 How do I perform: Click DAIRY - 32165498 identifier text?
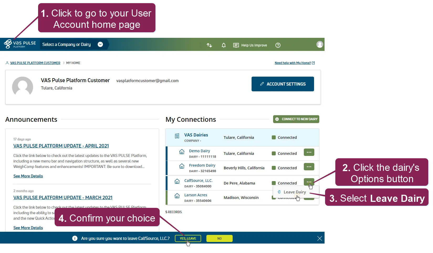pos(202,171)
